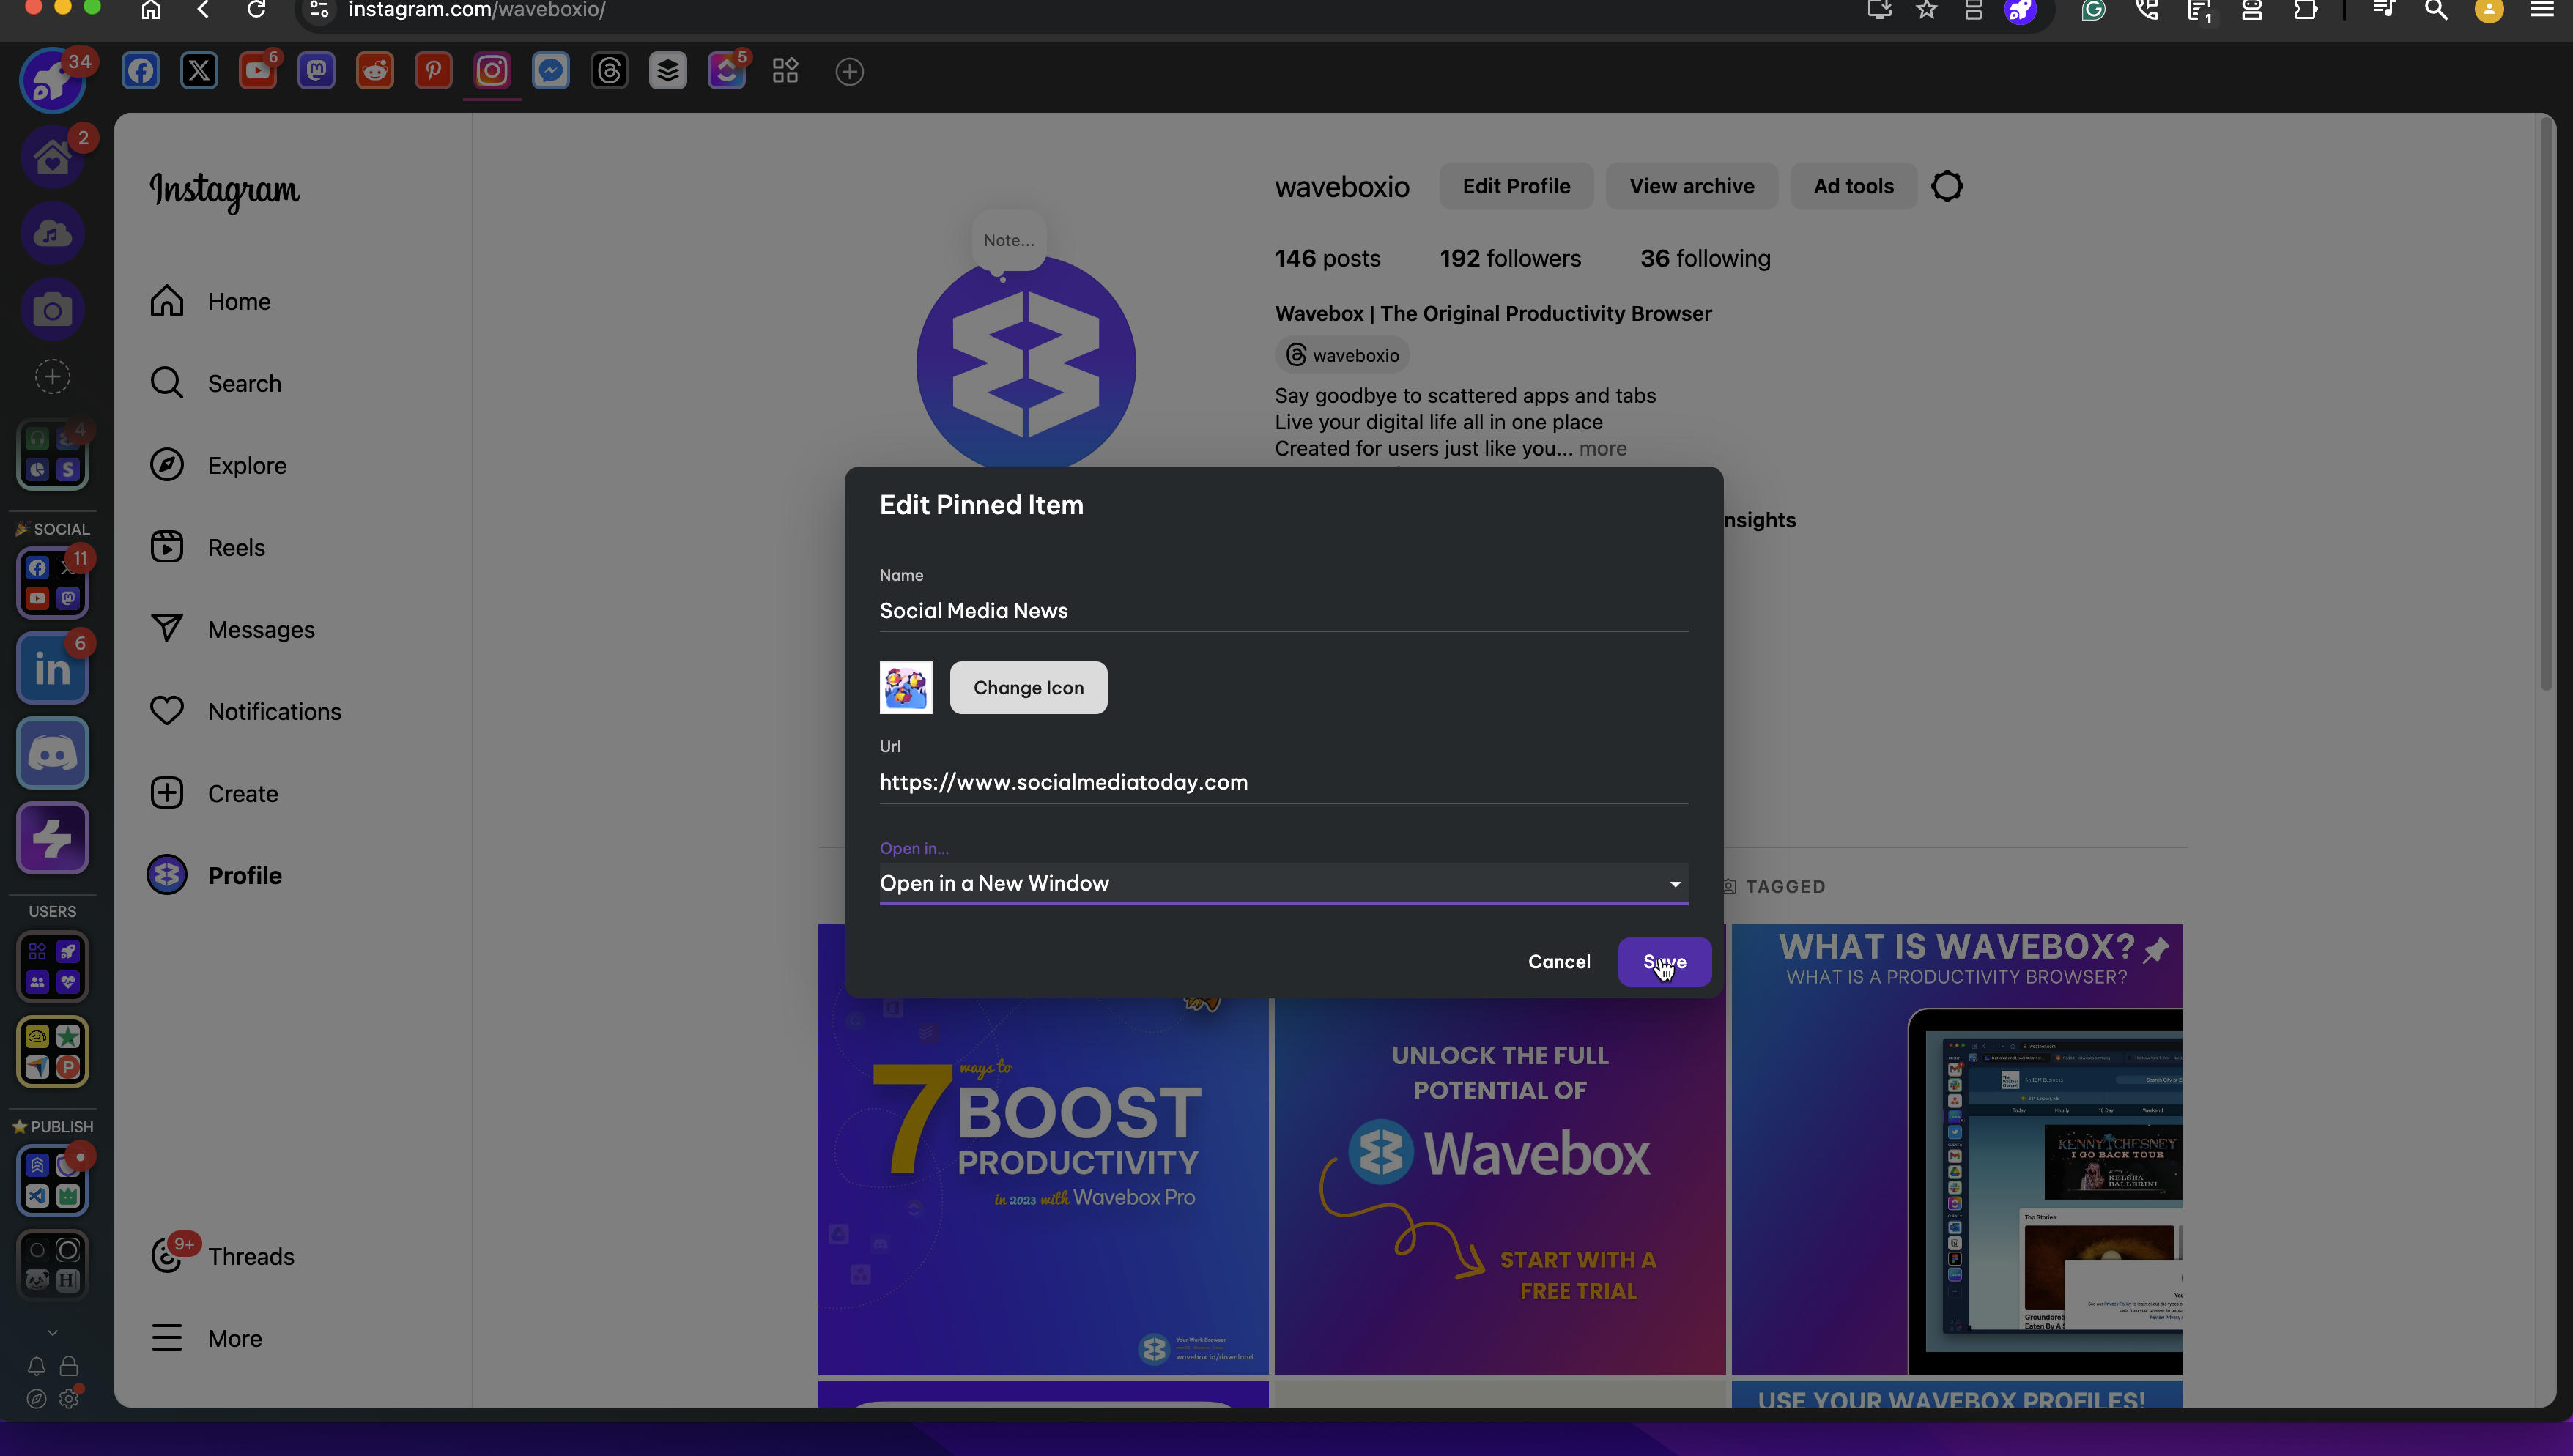
Task: Open the Mastodon app tab
Action: coord(316,71)
